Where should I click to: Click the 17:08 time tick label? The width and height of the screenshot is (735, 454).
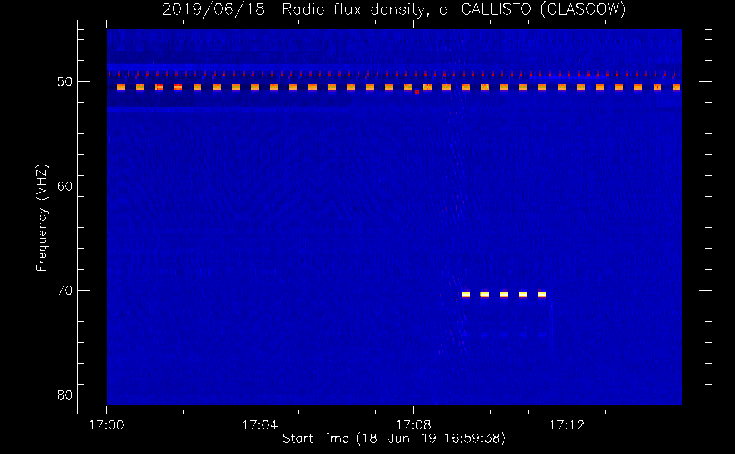tap(413, 425)
